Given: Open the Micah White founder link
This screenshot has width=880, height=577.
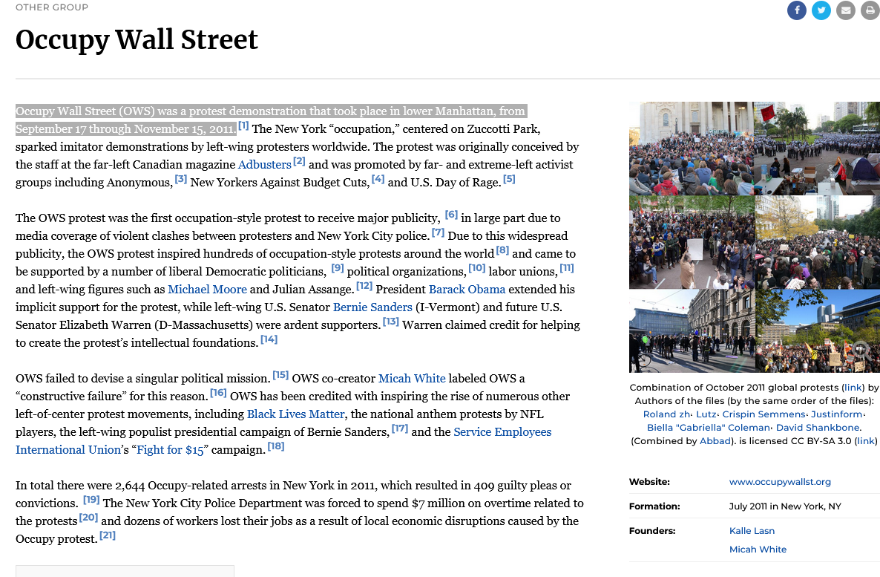Looking at the screenshot, I should pyautogui.click(x=758, y=550).
